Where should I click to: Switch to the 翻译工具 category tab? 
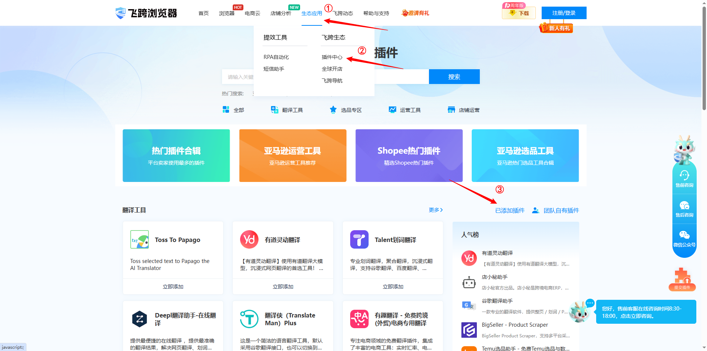click(287, 110)
